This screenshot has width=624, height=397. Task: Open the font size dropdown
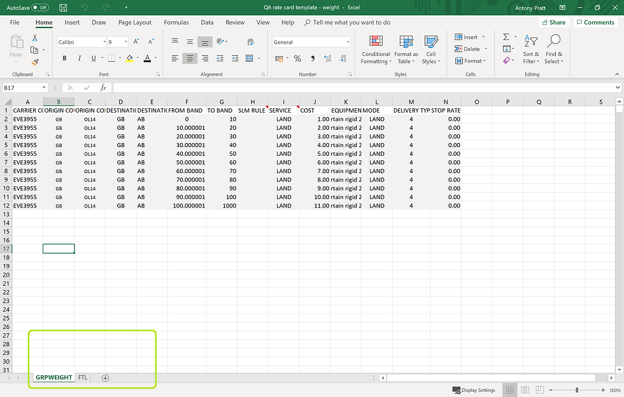[125, 42]
